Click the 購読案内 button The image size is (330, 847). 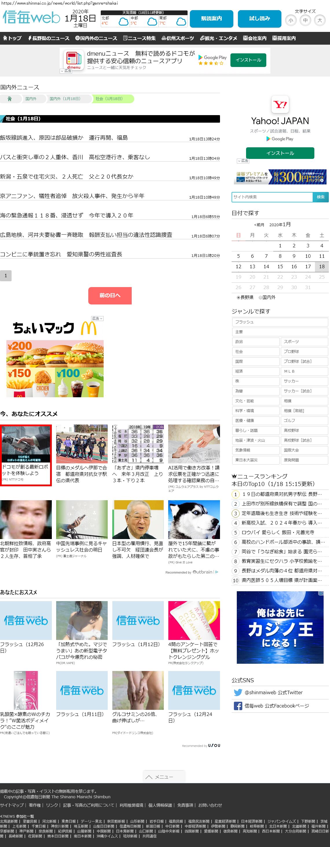[212, 19]
